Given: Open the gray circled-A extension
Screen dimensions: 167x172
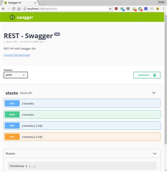Looking at the screenshot, I should [152, 9].
